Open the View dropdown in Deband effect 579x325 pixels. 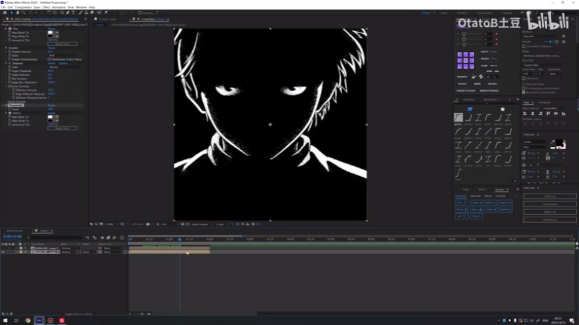(65, 66)
